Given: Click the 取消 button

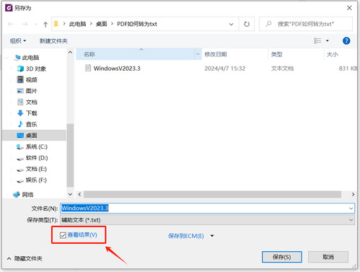Looking at the screenshot, I should 328,257.
